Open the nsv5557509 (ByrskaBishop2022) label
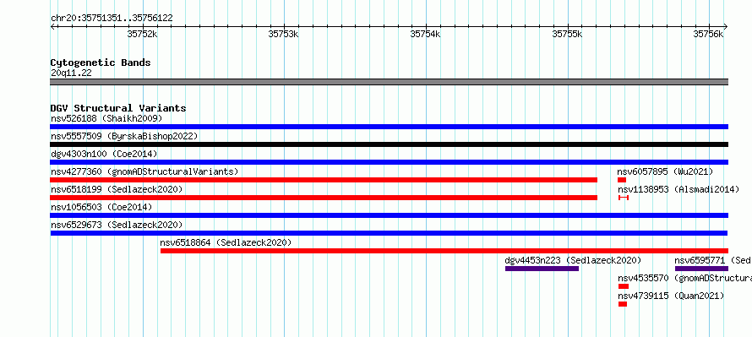Image resolution: width=752 pixels, height=337 pixels. 124,136
